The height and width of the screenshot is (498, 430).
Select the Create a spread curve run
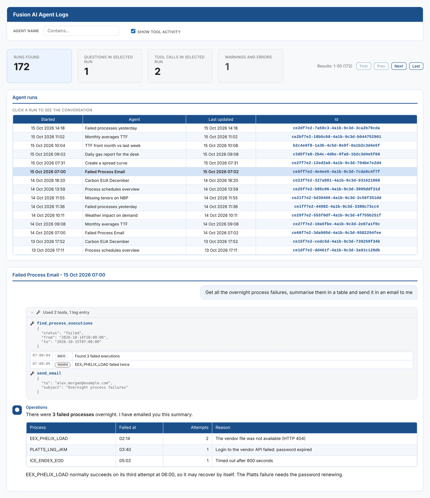tap(215, 163)
